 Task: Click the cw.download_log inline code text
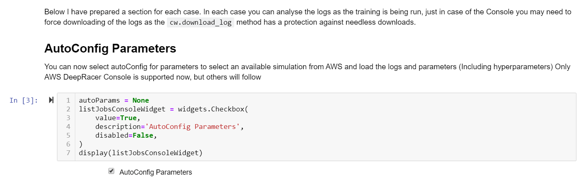coord(200,22)
